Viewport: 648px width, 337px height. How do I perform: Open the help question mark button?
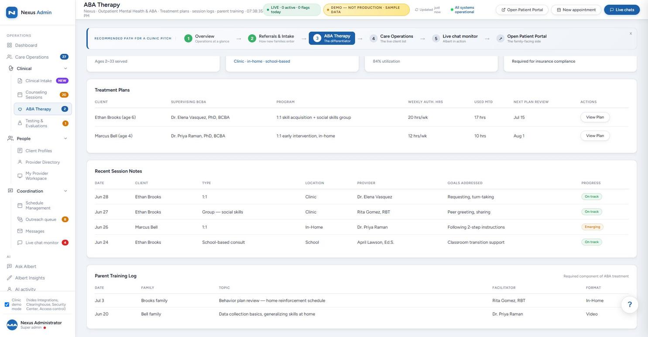pos(629,304)
